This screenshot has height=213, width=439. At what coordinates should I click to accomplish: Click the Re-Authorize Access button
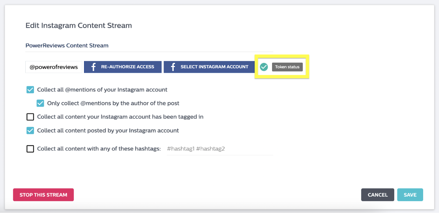[123, 67]
